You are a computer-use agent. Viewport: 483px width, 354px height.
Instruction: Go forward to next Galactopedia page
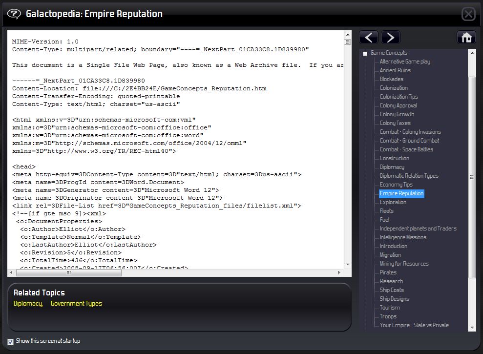click(x=391, y=38)
